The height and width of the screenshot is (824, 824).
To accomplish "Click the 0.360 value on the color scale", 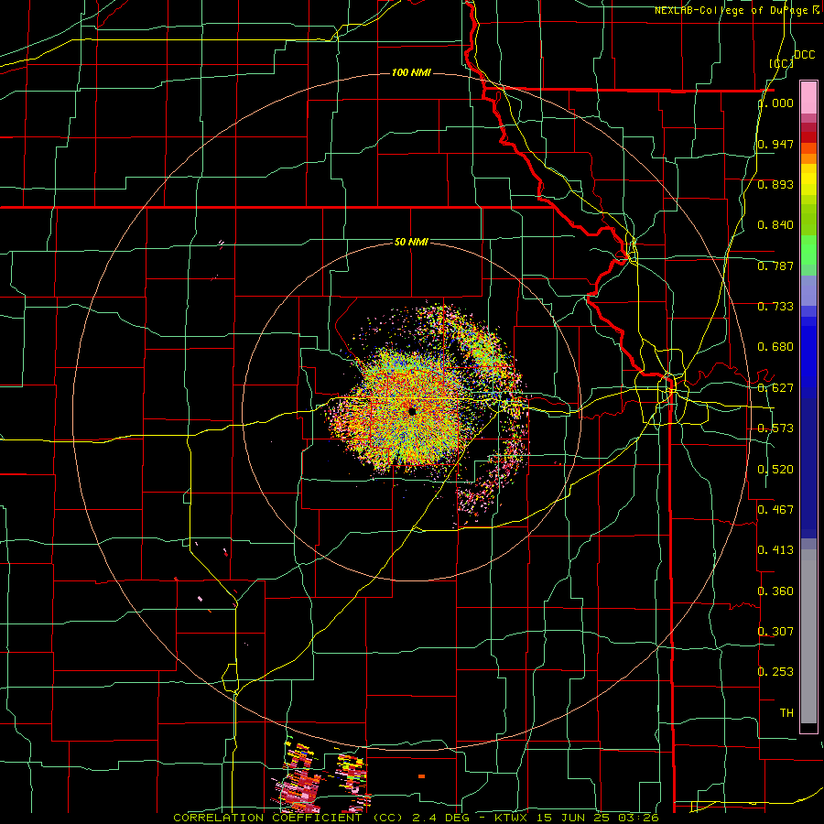I will coord(775,591).
